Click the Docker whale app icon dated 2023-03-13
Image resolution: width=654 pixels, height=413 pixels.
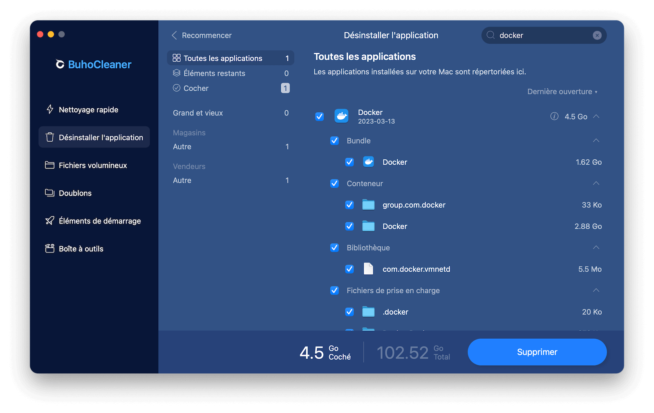(x=342, y=116)
